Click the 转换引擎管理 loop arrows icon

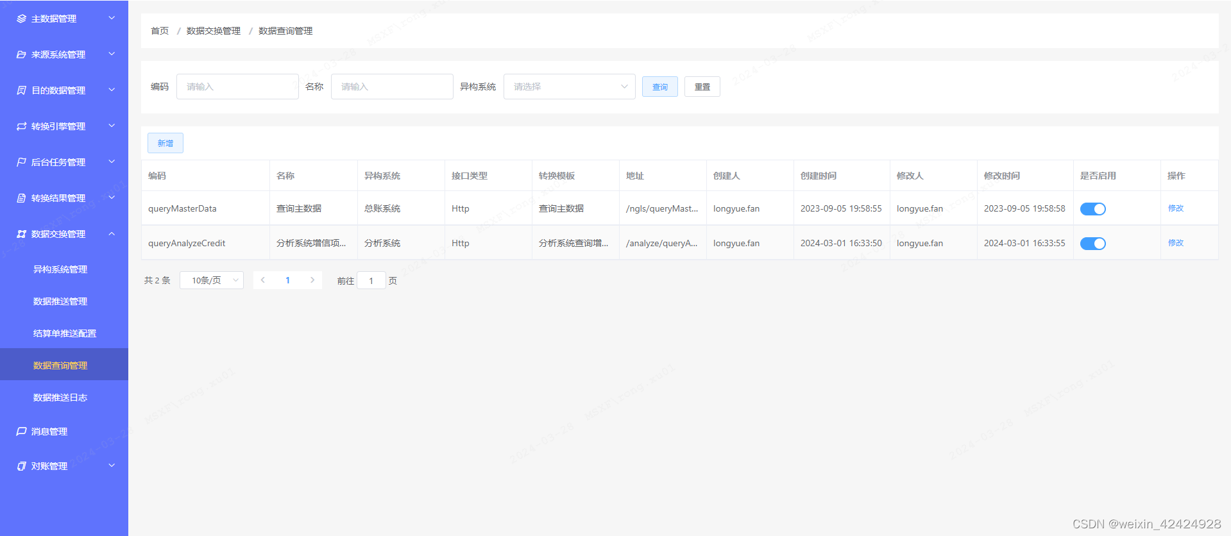tap(21, 126)
